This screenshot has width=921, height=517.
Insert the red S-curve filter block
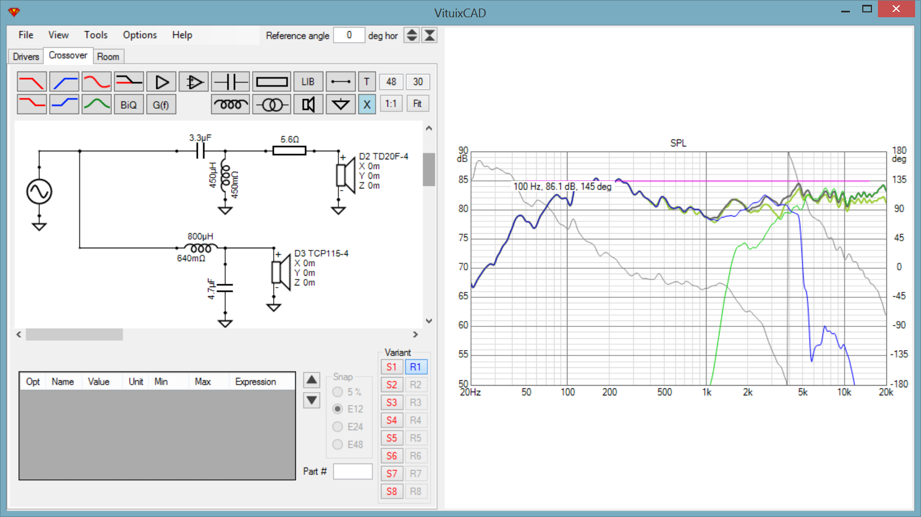96,82
